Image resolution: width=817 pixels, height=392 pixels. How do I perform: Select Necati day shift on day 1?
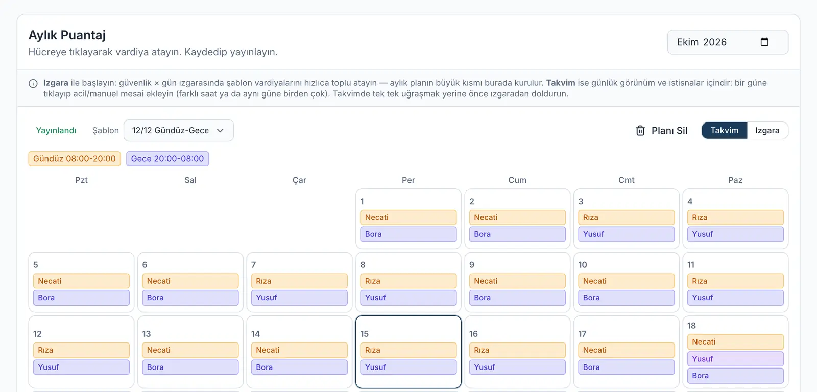pyautogui.click(x=408, y=217)
